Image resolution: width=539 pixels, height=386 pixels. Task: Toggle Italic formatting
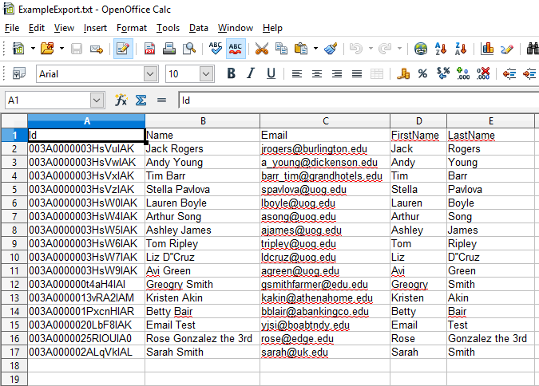[251, 73]
